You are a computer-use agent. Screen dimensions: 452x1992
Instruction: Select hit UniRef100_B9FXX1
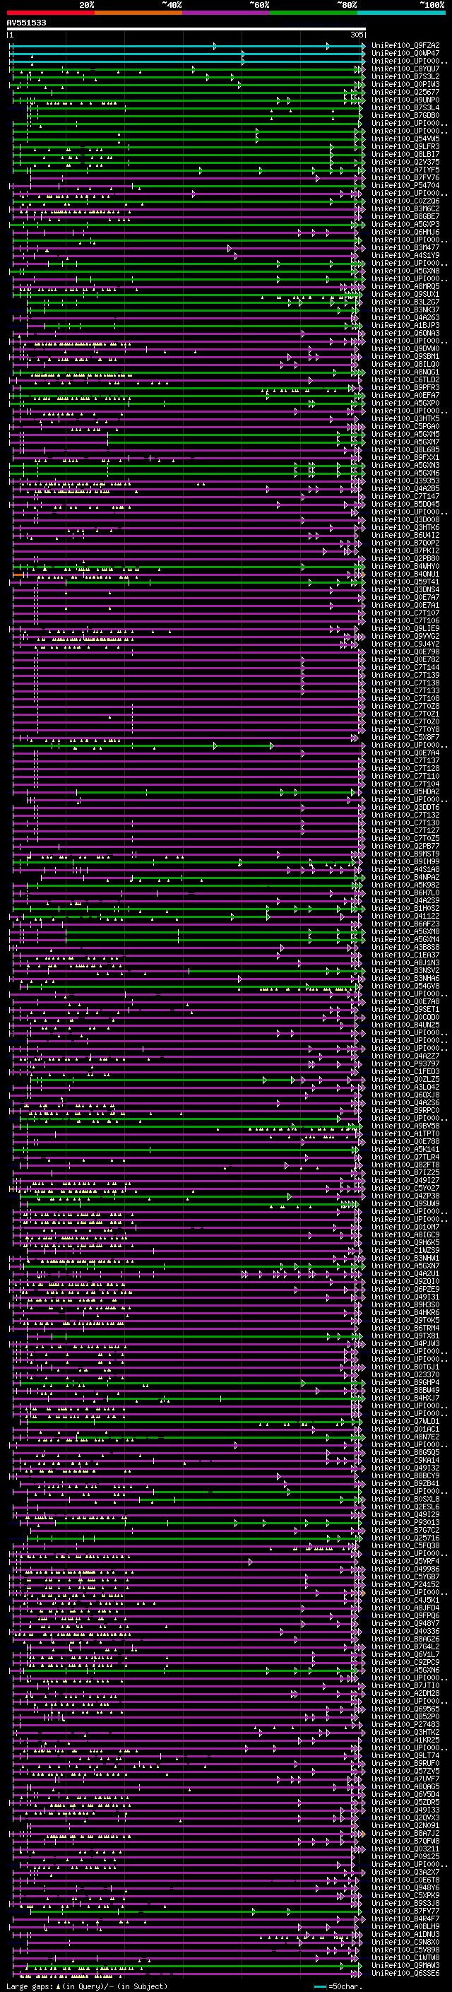pos(405,458)
